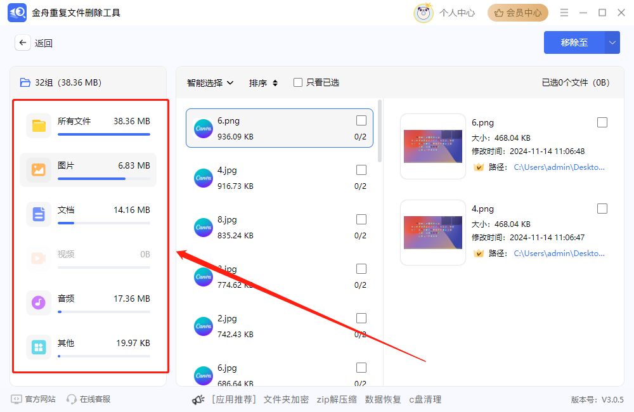Click the Canva icon of 2.jpg
The height and width of the screenshot is (412, 634).
click(204, 326)
